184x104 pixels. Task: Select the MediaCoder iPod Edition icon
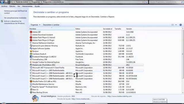pos(31,65)
